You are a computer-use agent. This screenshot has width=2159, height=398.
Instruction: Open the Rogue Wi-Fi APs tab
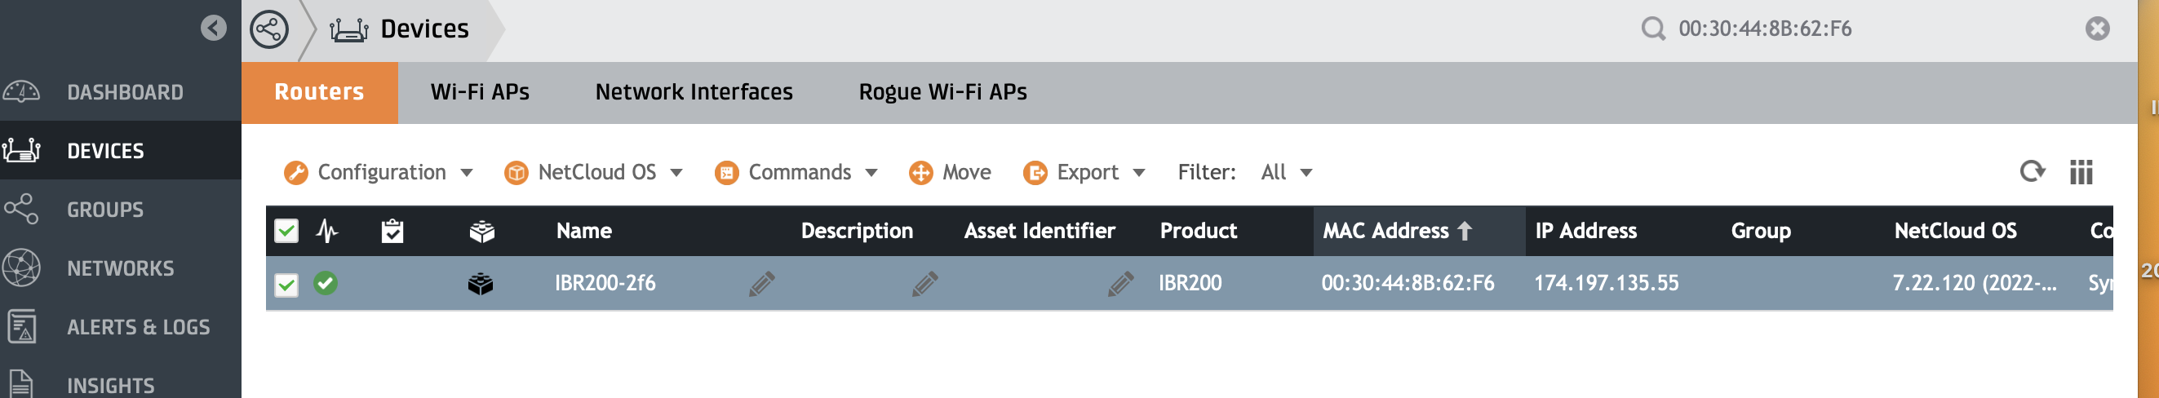click(943, 92)
